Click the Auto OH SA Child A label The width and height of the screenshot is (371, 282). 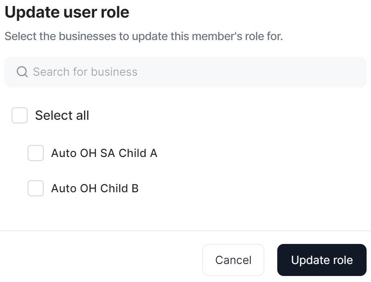104,153
